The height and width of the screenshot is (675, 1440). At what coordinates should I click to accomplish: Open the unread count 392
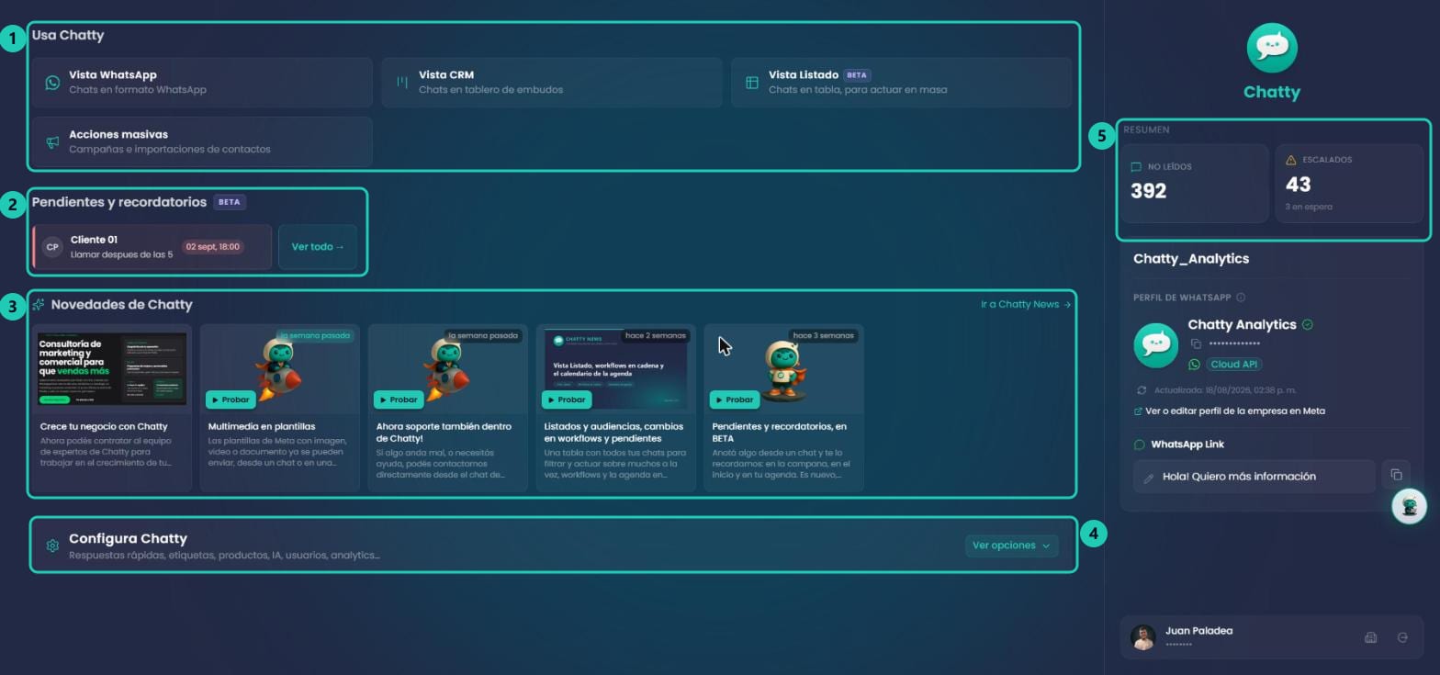pos(1149,191)
